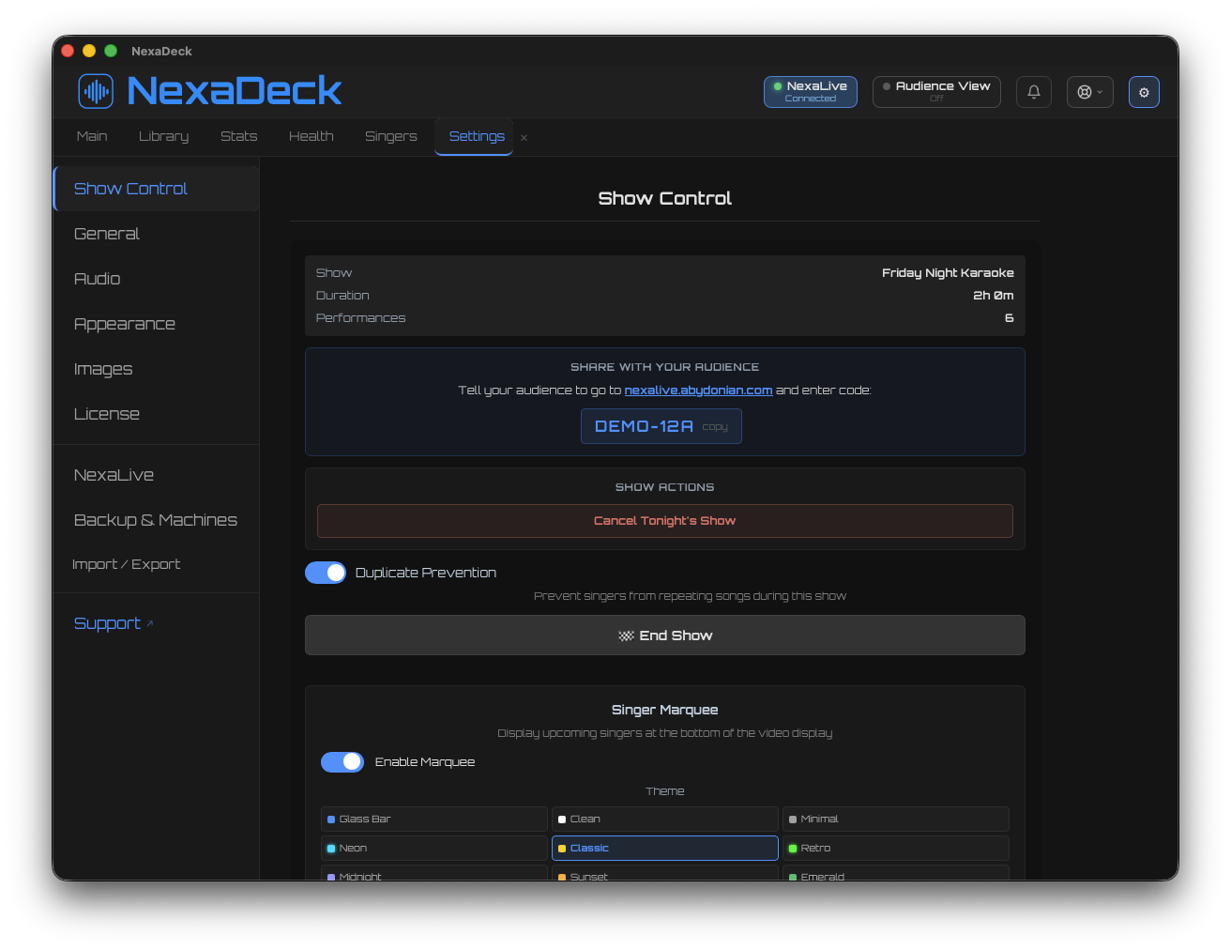
Task: Switch to the Singers tab
Action: (390, 136)
